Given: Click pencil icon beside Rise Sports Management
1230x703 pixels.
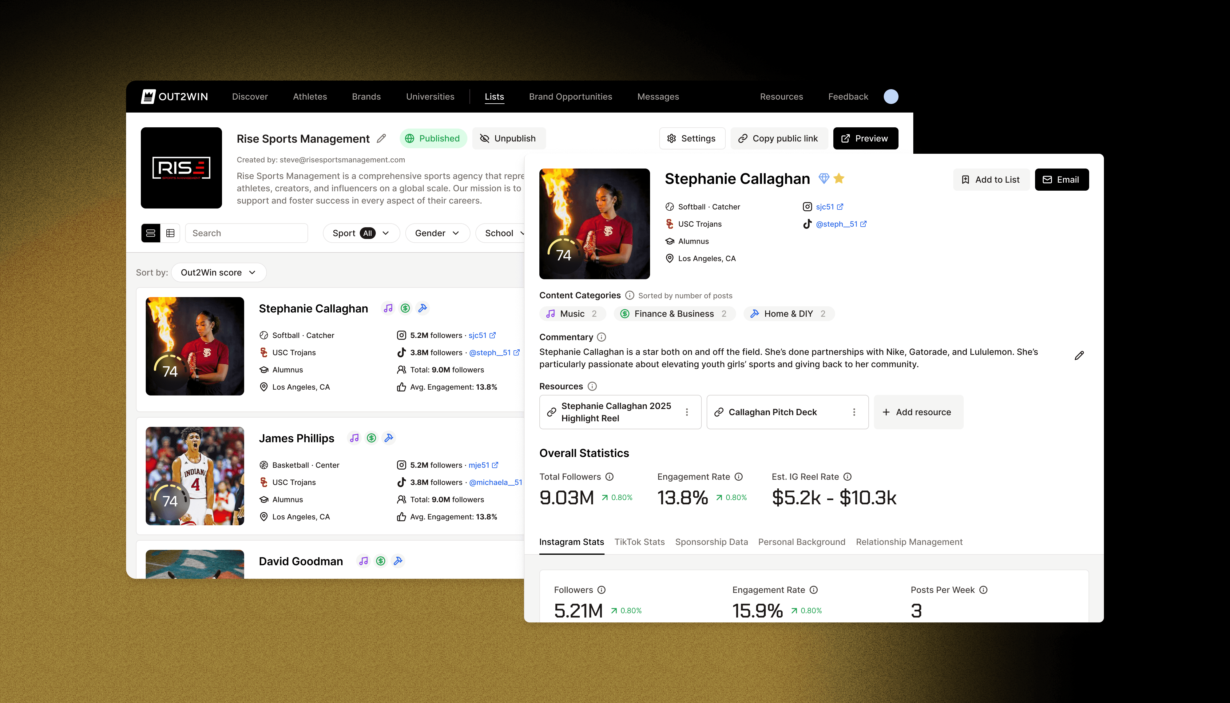Looking at the screenshot, I should [x=381, y=139].
